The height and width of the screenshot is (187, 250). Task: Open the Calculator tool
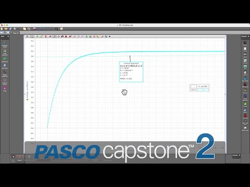(x=5, y=66)
